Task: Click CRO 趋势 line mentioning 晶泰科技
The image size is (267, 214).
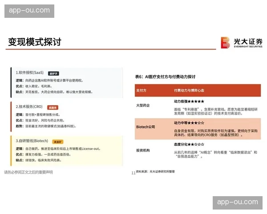Action: (46, 126)
